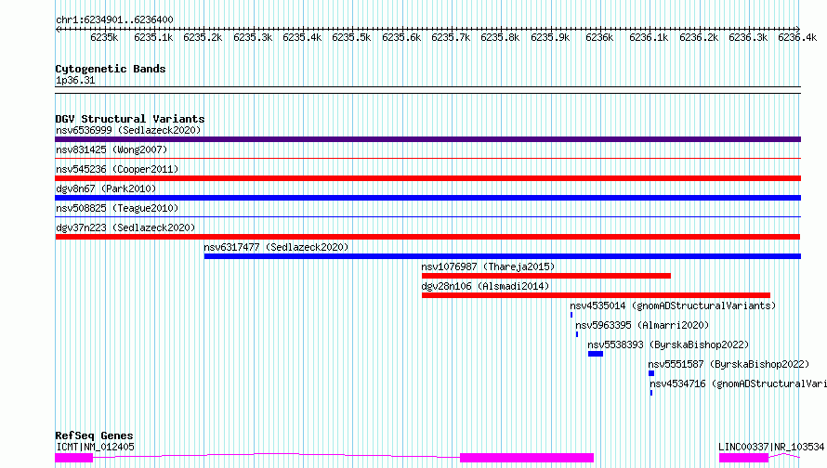Image resolution: width=827 pixels, height=468 pixels.
Task: Open the nsv4535014 (gnomADStructuralVariants) label
Action: [x=673, y=305]
